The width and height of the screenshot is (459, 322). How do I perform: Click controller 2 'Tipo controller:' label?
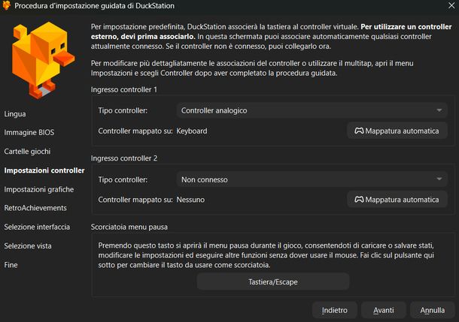123,179
